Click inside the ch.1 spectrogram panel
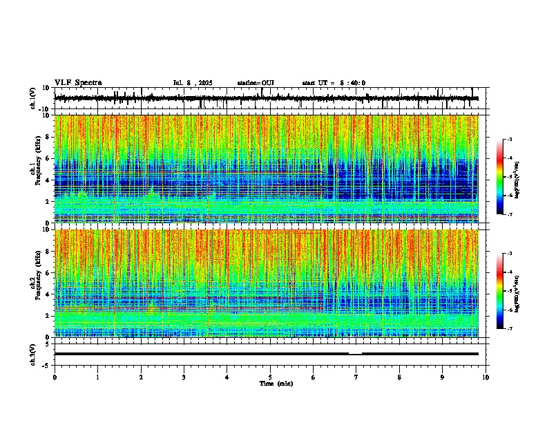This screenshot has width=547, height=423. pyautogui.click(x=267, y=169)
